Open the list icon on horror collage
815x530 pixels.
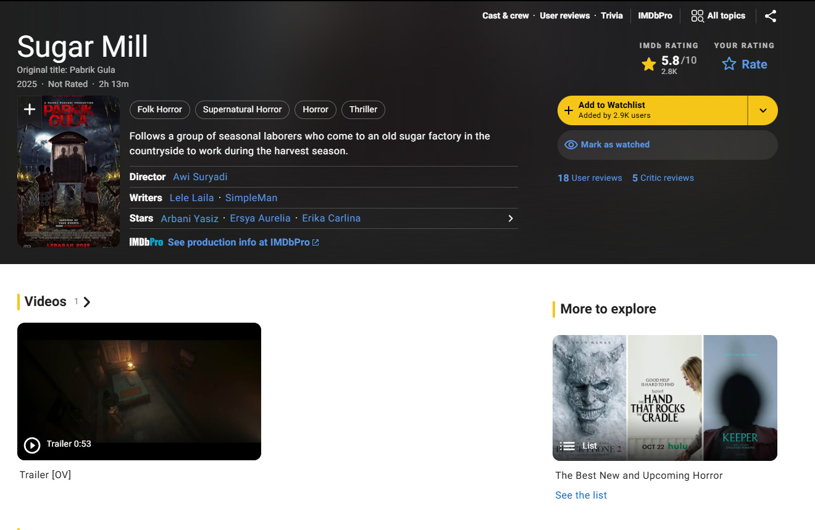pos(567,445)
